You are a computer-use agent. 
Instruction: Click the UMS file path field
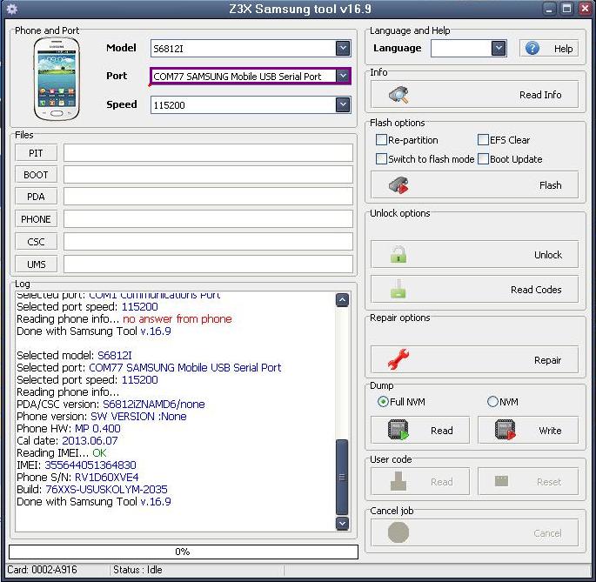tap(208, 264)
